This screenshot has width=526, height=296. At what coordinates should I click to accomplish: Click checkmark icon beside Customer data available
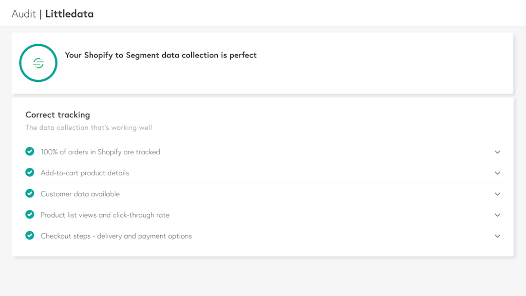(x=30, y=193)
